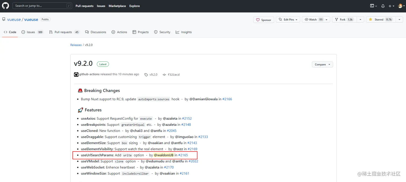
Task: Open pull request #2166
Action: click(227, 99)
